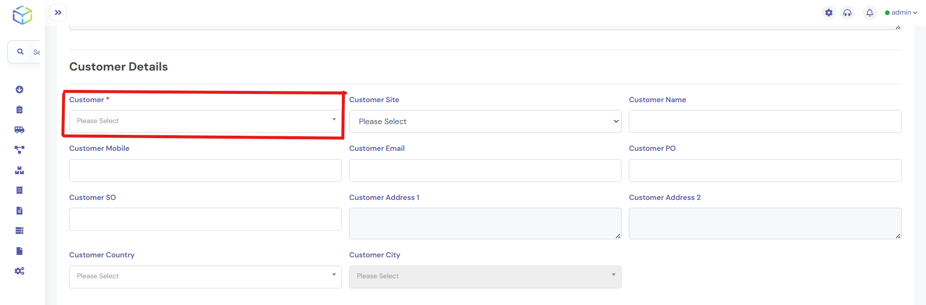Click the settings gear in top bar
Screen dimensions: 926x305
(829, 13)
